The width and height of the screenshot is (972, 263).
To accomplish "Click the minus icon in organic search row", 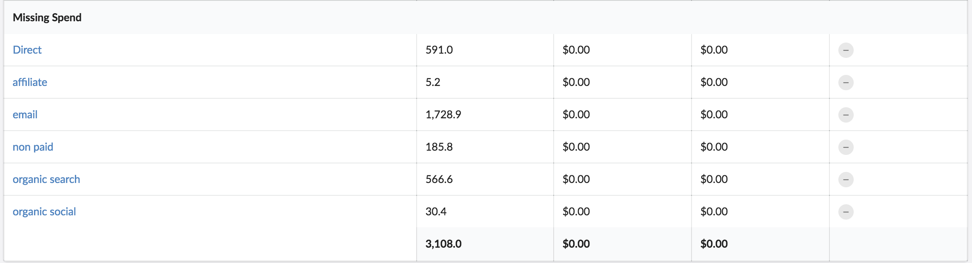I will pos(846,180).
